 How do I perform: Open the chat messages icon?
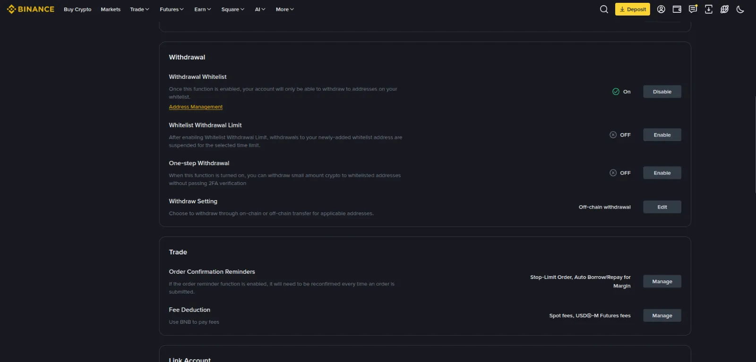(x=693, y=9)
